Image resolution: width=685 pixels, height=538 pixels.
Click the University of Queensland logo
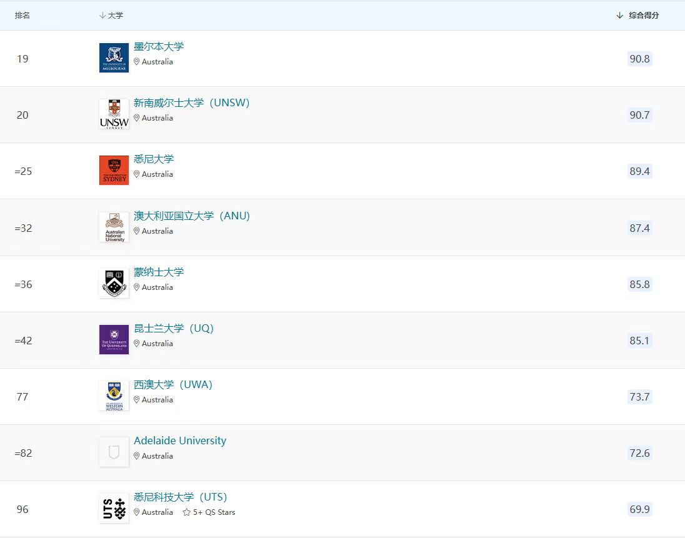point(114,340)
